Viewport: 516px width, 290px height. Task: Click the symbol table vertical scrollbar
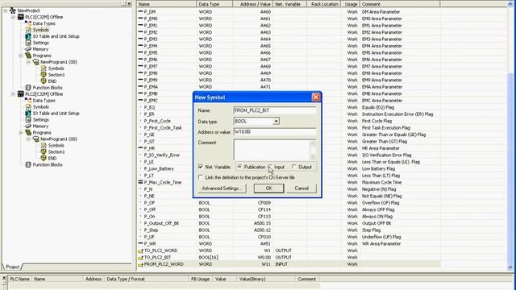coord(510,135)
